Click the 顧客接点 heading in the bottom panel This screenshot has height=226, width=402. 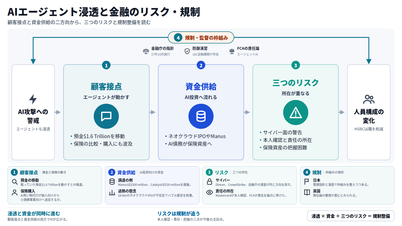point(29,173)
